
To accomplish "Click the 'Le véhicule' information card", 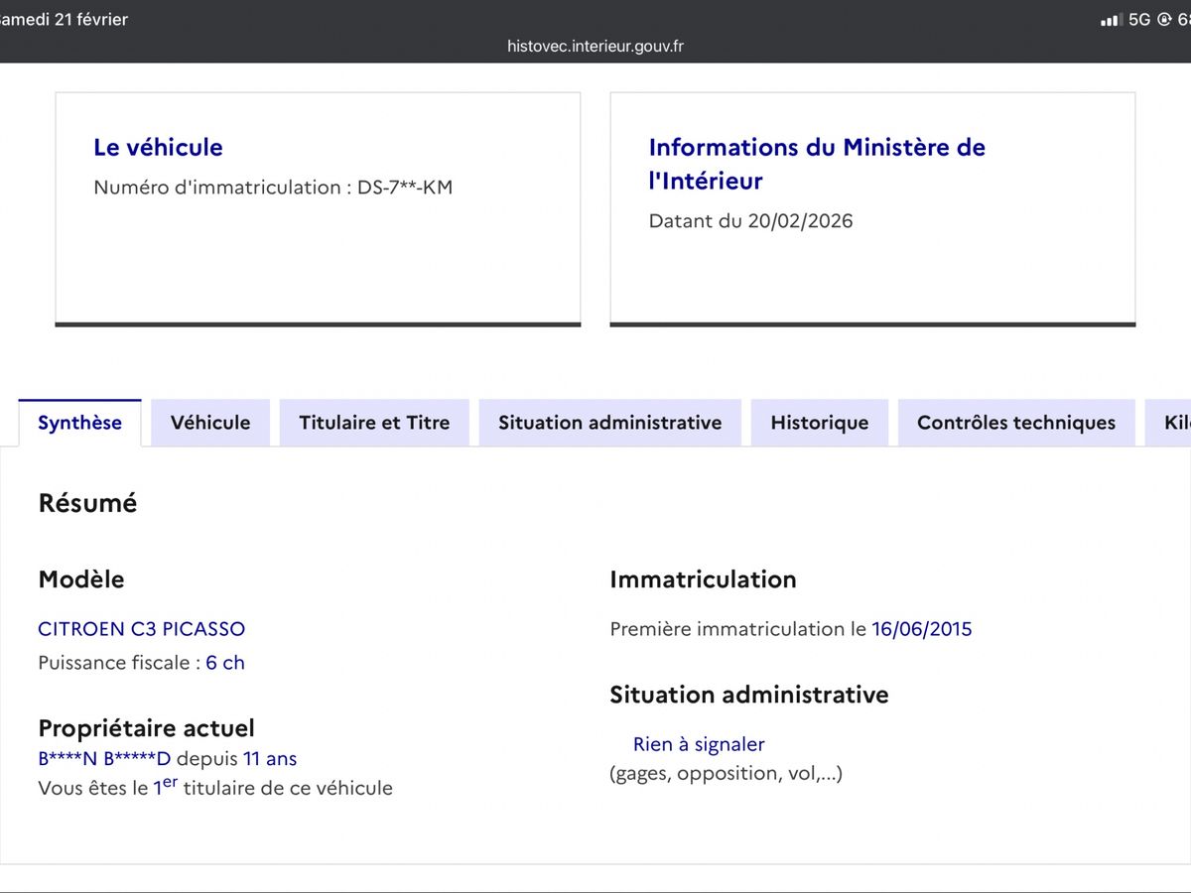I will [318, 206].
